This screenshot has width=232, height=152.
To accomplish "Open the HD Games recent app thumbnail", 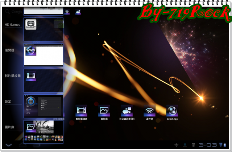I will point(43,29).
